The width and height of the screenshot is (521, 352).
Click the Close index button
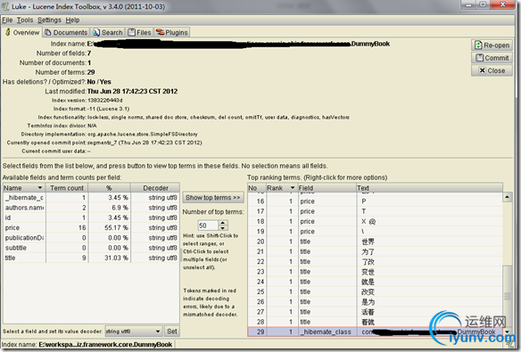click(x=492, y=70)
